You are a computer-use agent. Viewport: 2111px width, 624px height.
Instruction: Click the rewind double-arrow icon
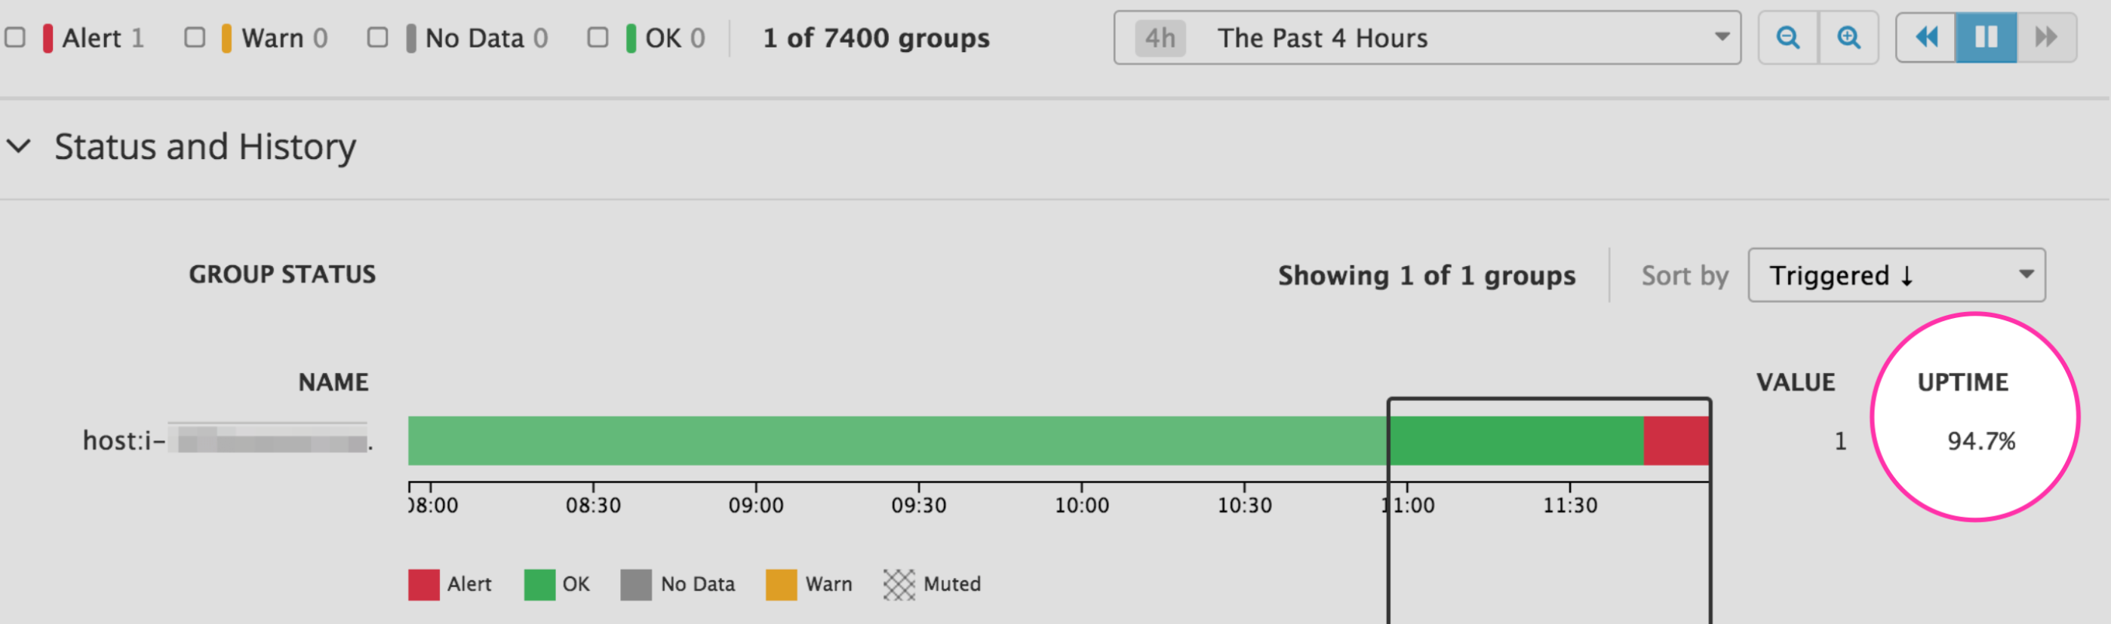(x=1927, y=37)
